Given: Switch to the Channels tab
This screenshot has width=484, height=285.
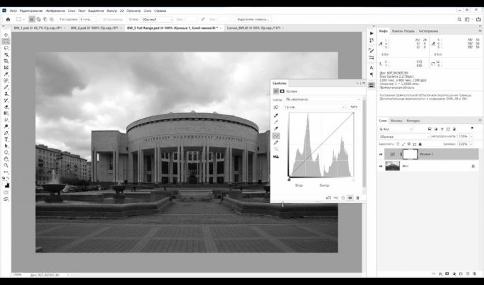Looking at the screenshot, I should point(397,121).
